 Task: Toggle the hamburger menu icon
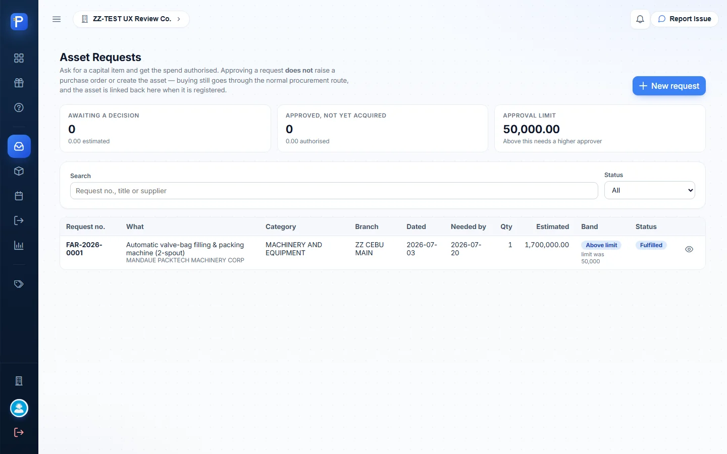[x=57, y=19]
